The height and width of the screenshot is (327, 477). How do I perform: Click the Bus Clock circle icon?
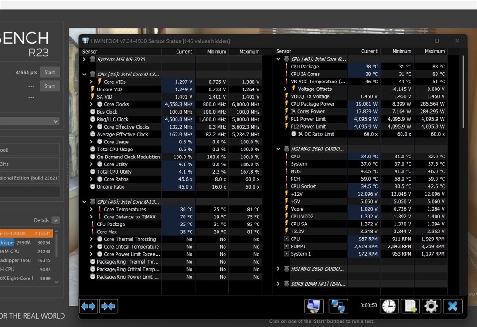[93, 112]
